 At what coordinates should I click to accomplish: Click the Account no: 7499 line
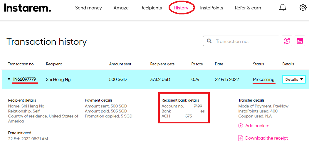tap(182, 106)
